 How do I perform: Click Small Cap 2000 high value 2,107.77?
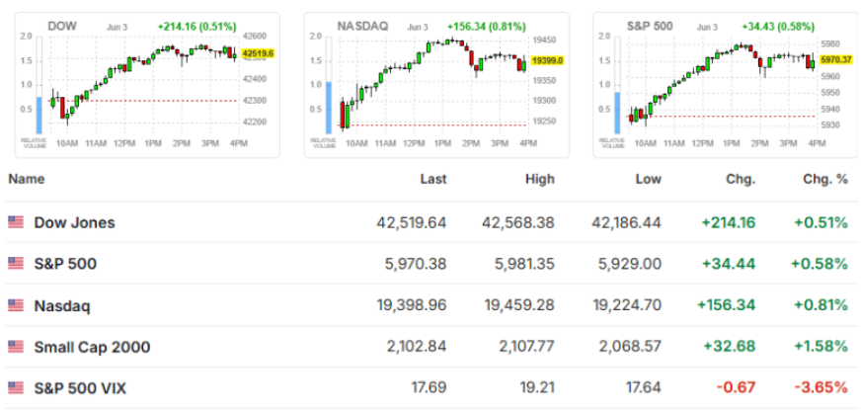click(525, 347)
